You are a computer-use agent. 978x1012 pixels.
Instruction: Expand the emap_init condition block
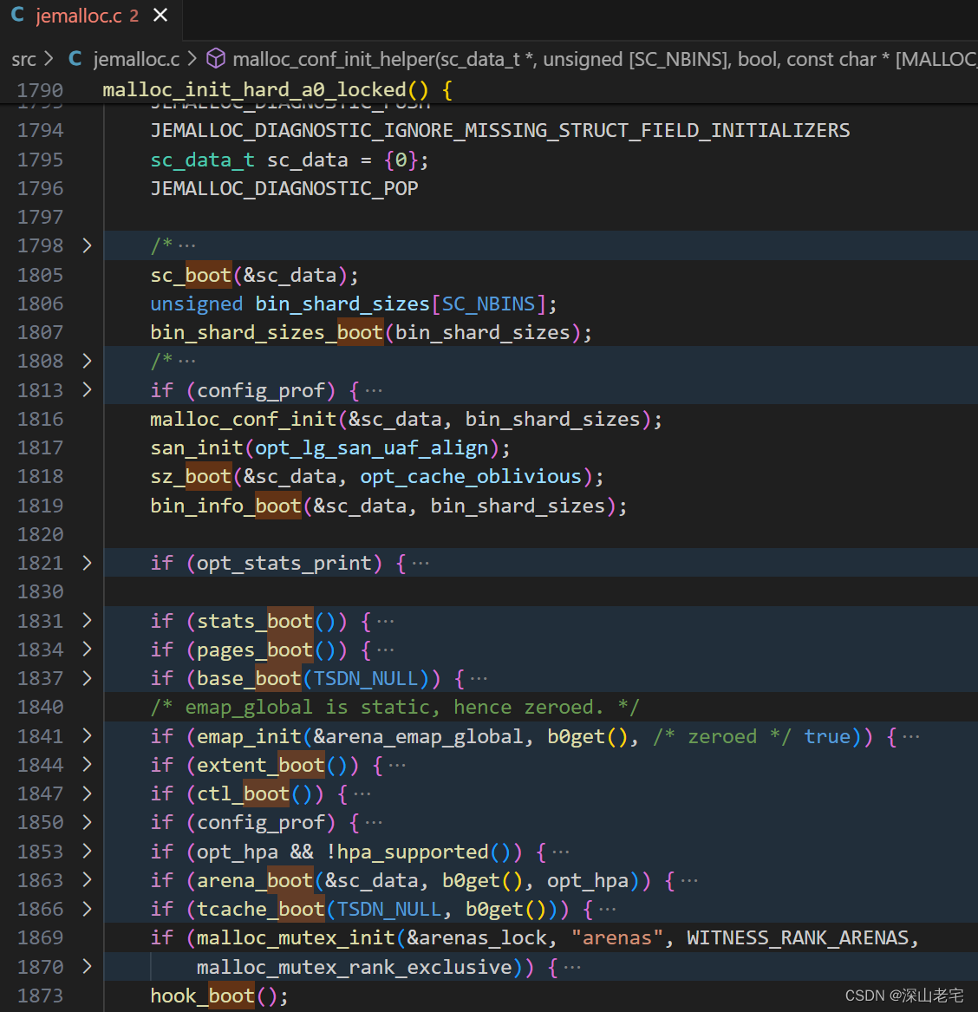pyautogui.click(x=86, y=736)
